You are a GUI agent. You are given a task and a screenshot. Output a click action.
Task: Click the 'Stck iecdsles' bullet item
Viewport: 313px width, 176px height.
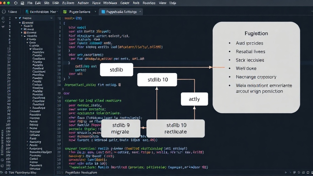tap(250, 60)
